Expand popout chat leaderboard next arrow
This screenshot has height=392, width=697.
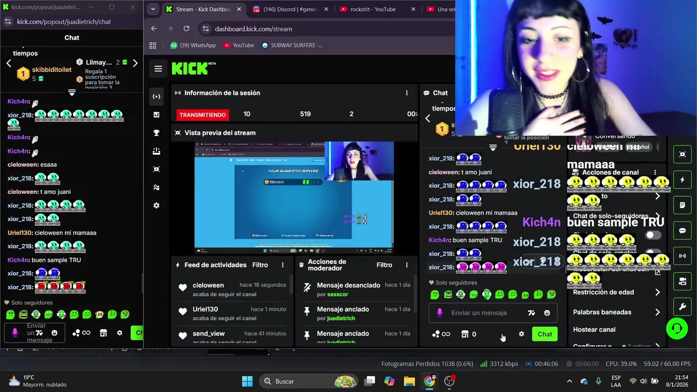(x=135, y=63)
